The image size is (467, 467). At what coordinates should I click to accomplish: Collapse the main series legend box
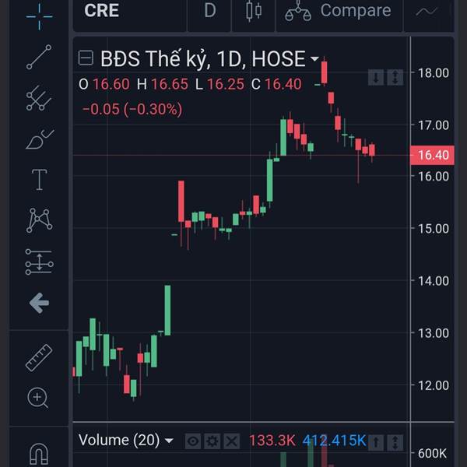tap(86, 58)
